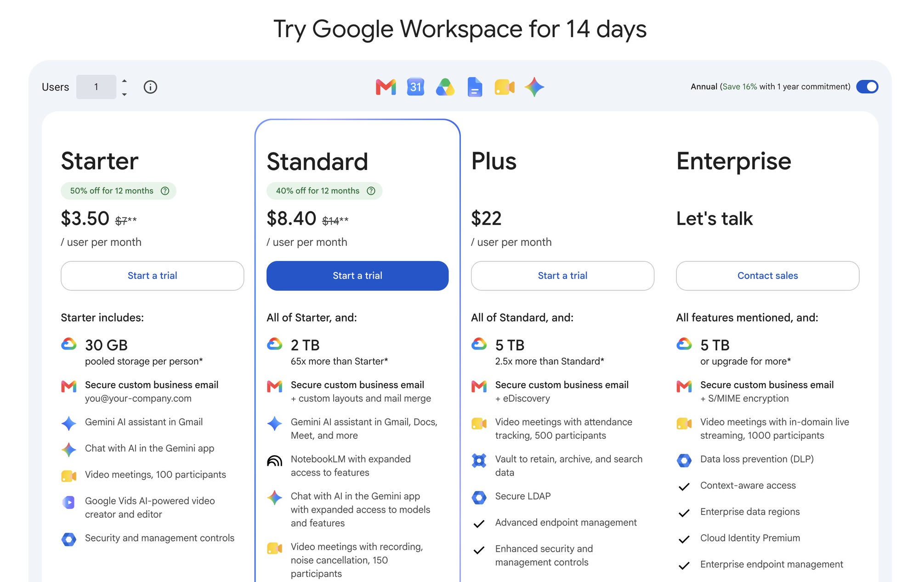Viewport: 919px width, 582px height.
Task: Click the Google Meet icon in the header
Action: point(505,87)
